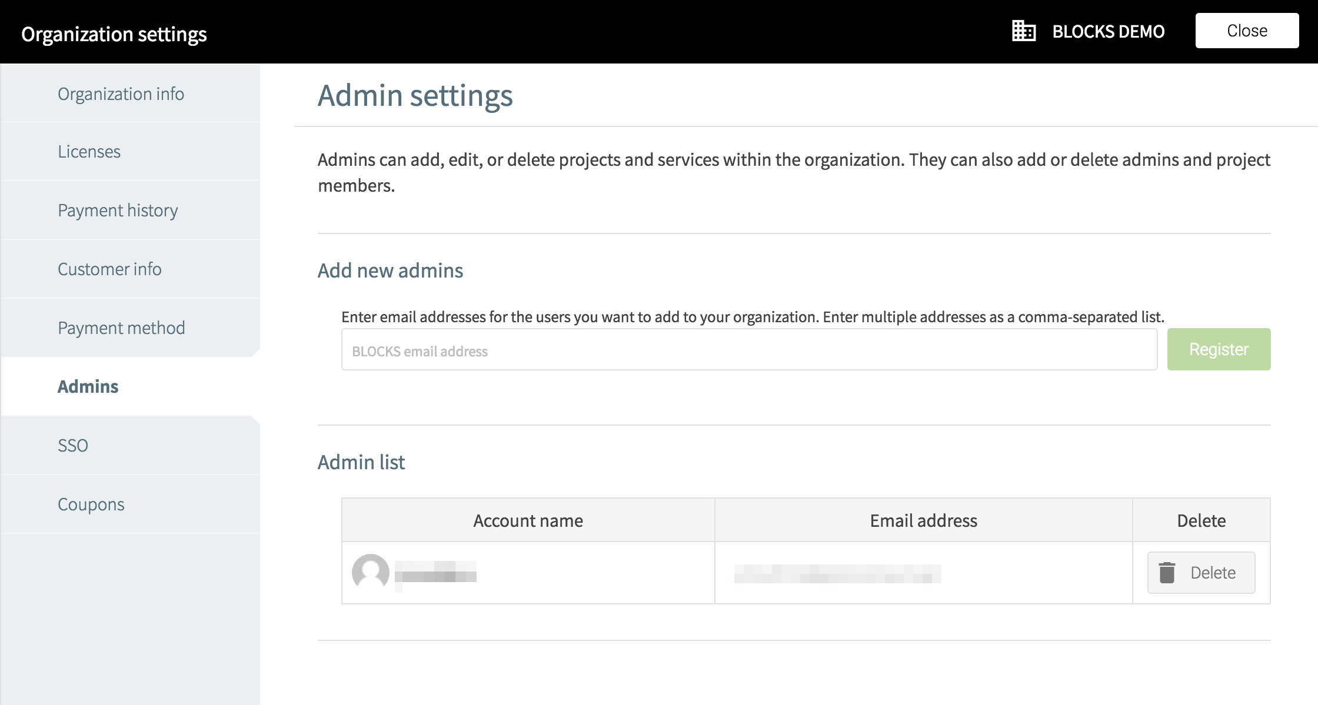Select Customer info from sidebar

tap(109, 268)
